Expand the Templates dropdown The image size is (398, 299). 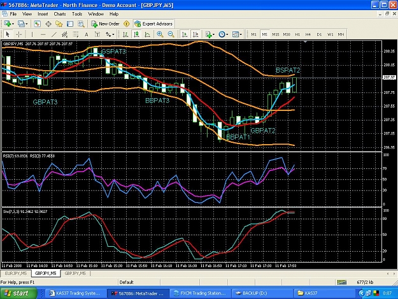(241, 34)
